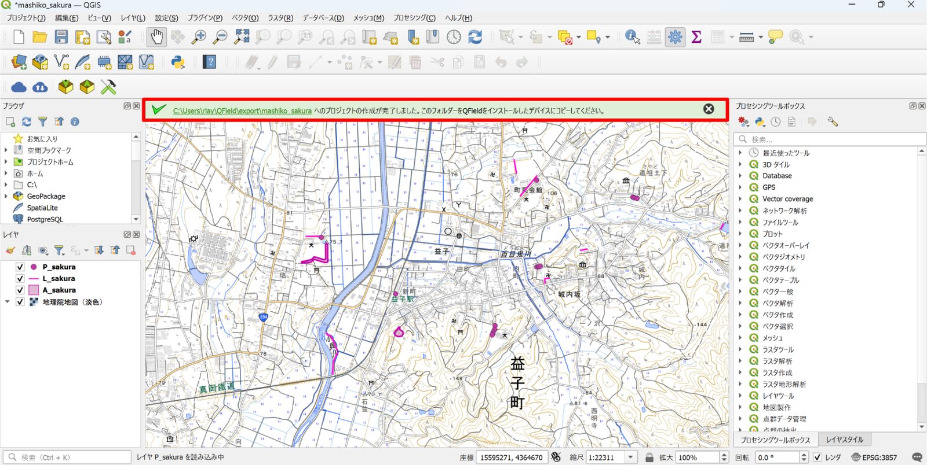Open the select features tool dropdown arrow
This screenshot has height=465, width=927.
[520, 37]
